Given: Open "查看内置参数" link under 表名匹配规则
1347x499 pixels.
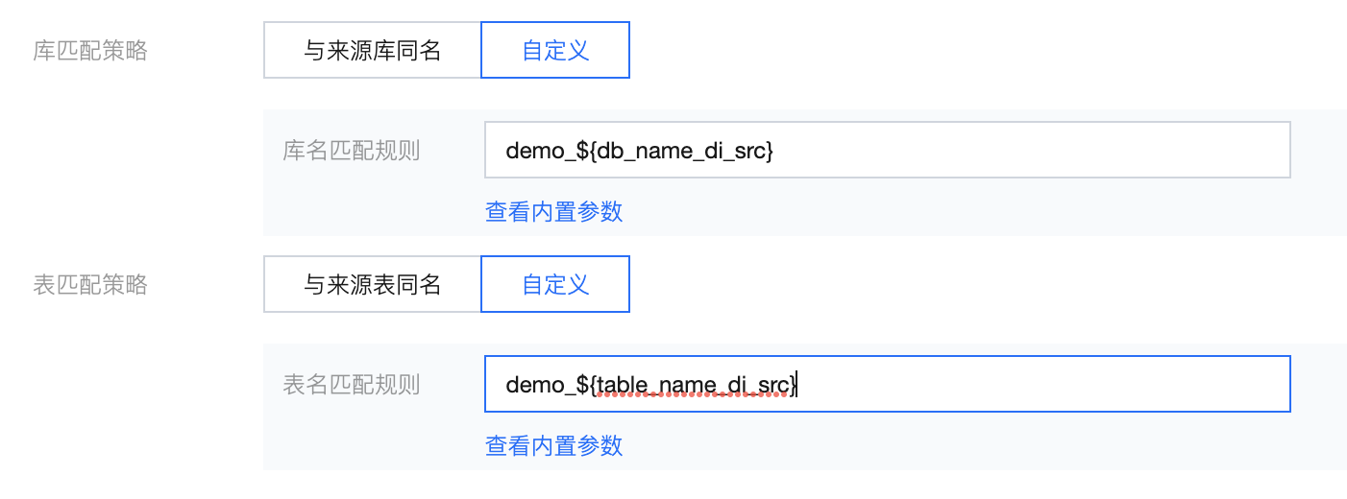Looking at the screenshot, I should click(553, 445).
